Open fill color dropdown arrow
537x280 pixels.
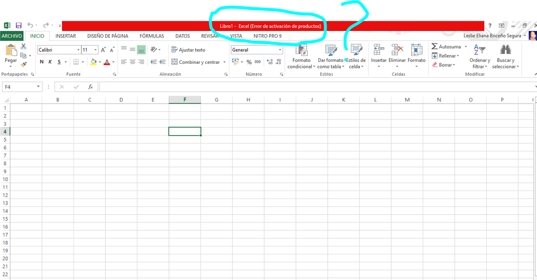tap(100, 62)
